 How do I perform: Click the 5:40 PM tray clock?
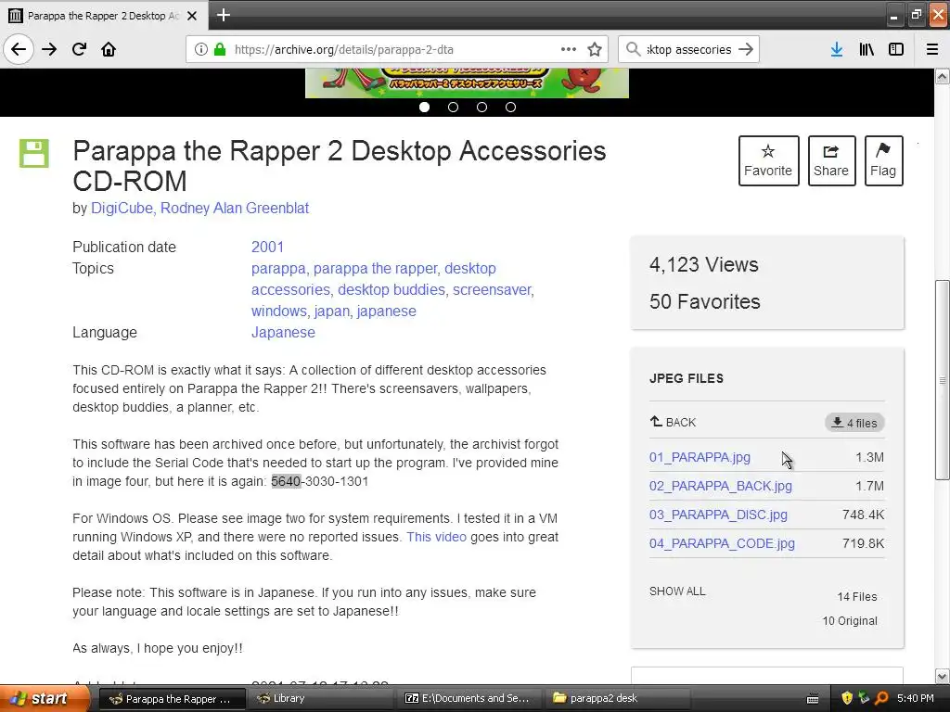click(916, 698)
